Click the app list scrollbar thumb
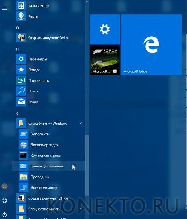 click(87, 165)
